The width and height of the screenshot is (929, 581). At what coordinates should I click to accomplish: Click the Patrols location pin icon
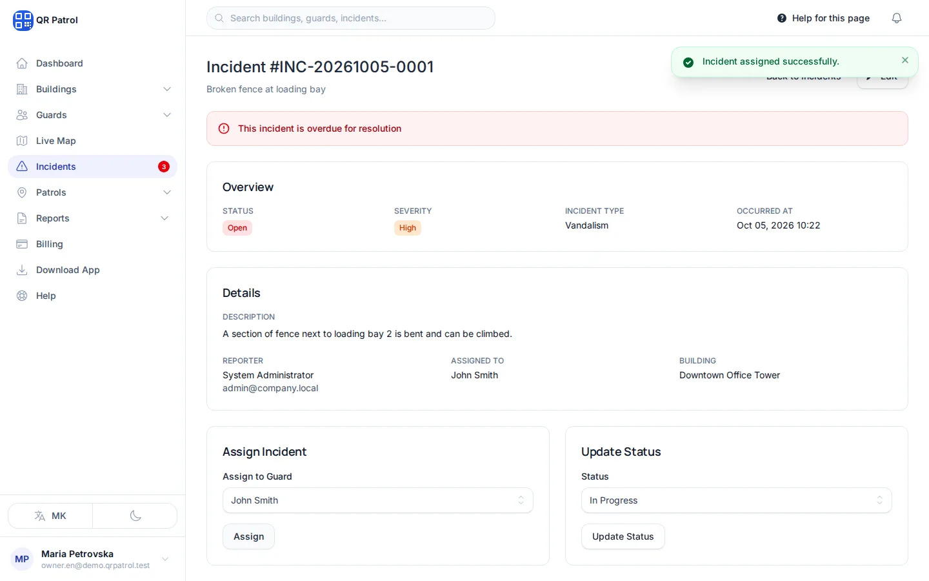coord(22,192)
